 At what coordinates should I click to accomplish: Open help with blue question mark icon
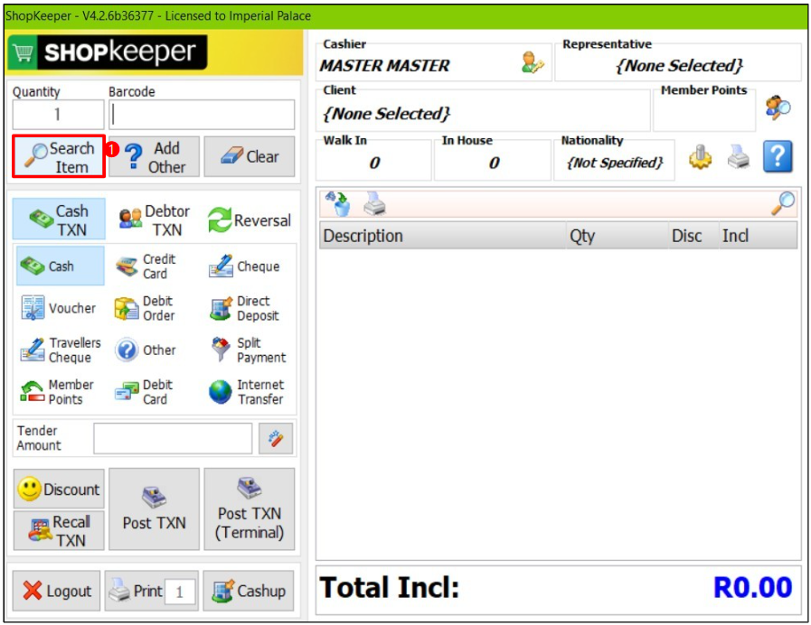tap(778, 156)
